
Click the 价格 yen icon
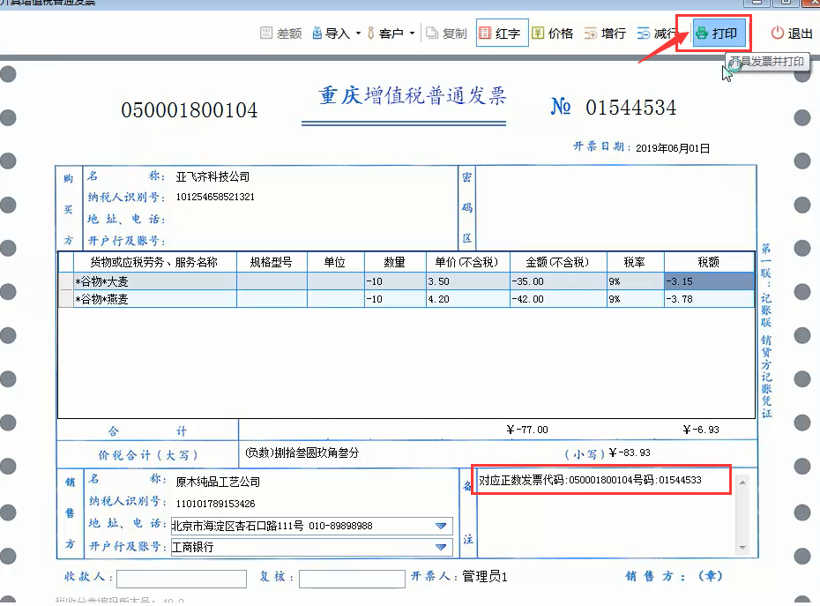pyautogui.click(x=538, y=33)
